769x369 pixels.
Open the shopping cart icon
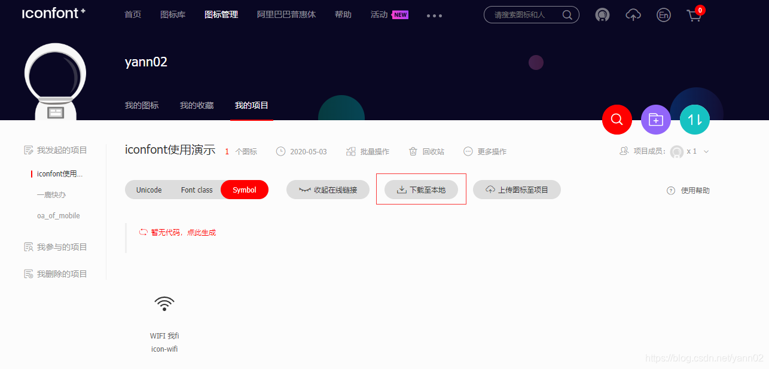[694, 16]
